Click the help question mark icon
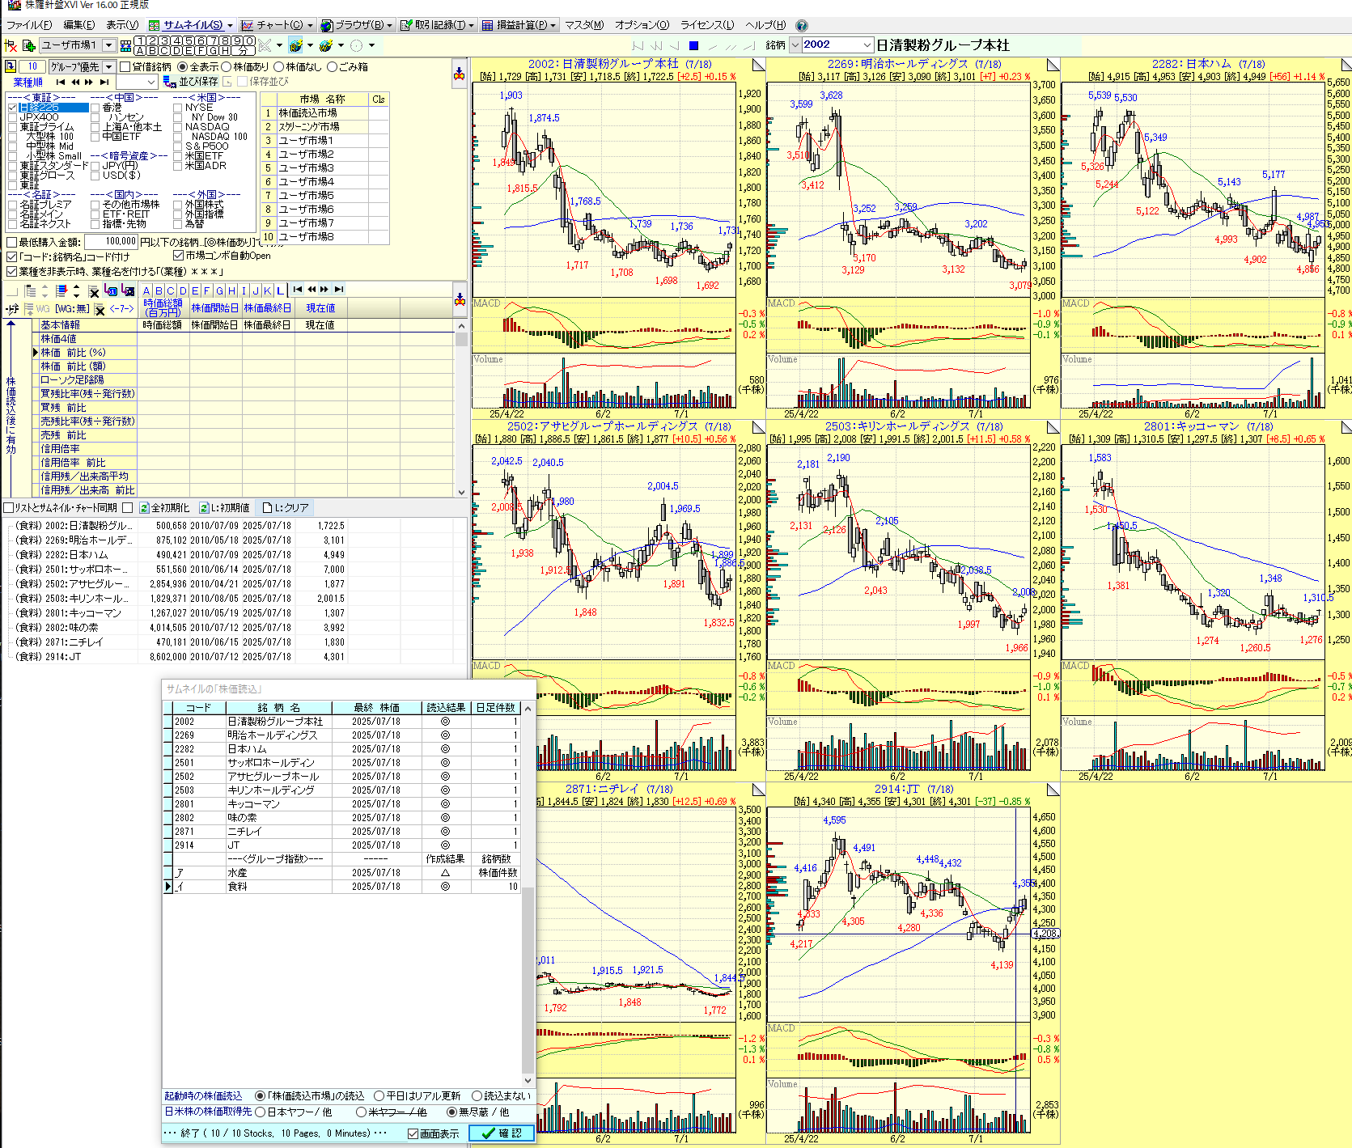 pos(801,25)
